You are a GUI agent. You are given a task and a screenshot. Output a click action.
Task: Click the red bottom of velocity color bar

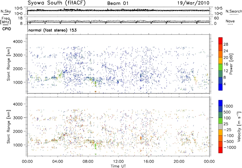point(221,150)
